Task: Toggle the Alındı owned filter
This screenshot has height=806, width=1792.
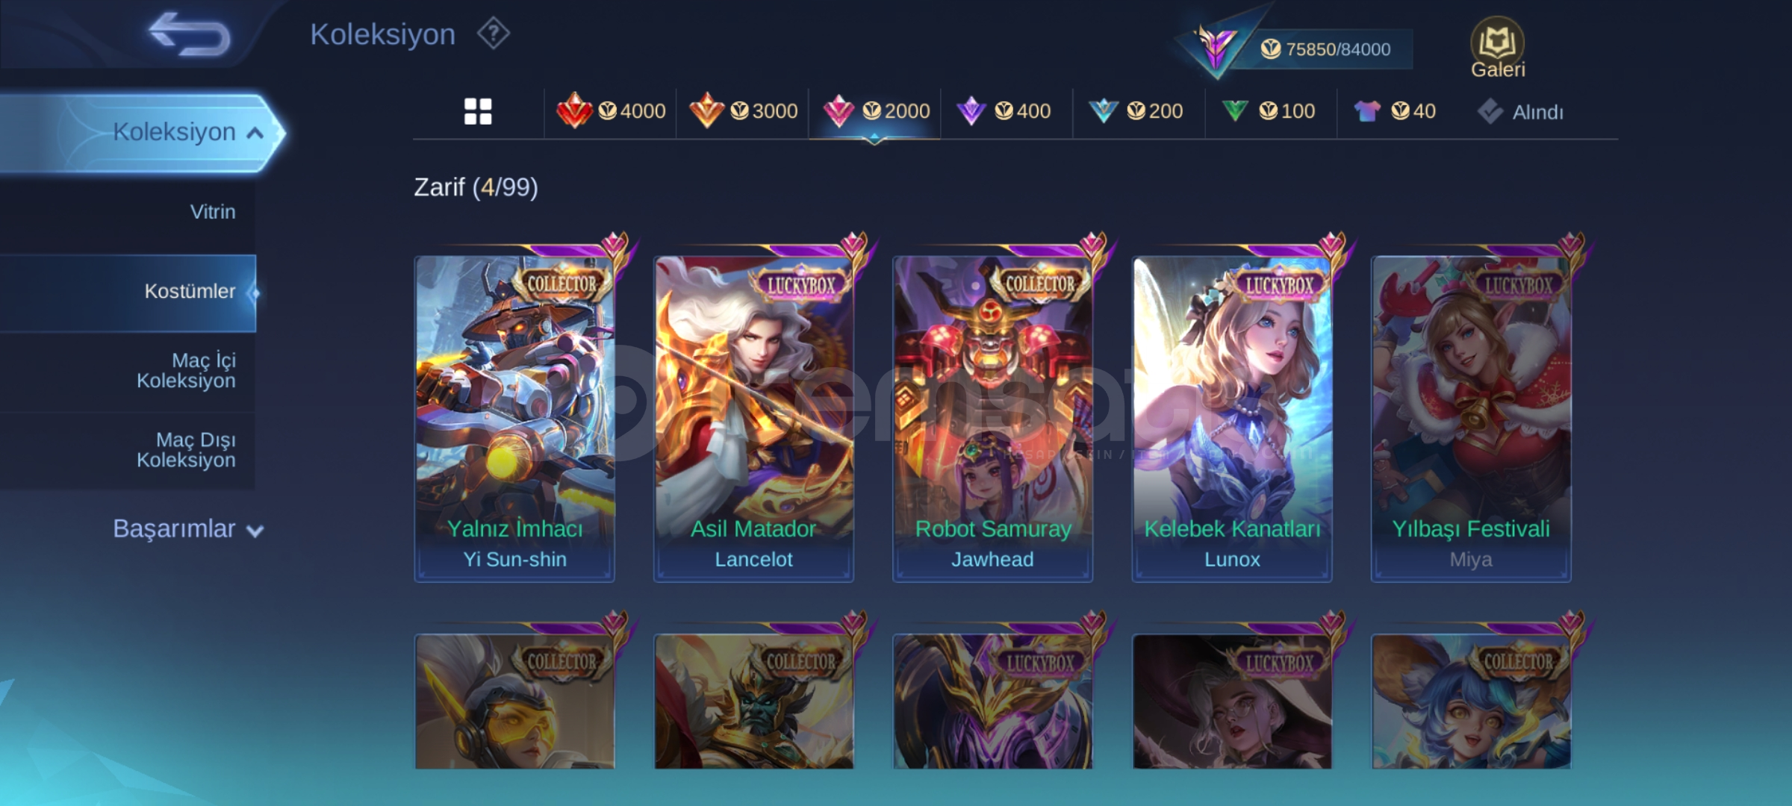Action: click(x=1520, y=112)
